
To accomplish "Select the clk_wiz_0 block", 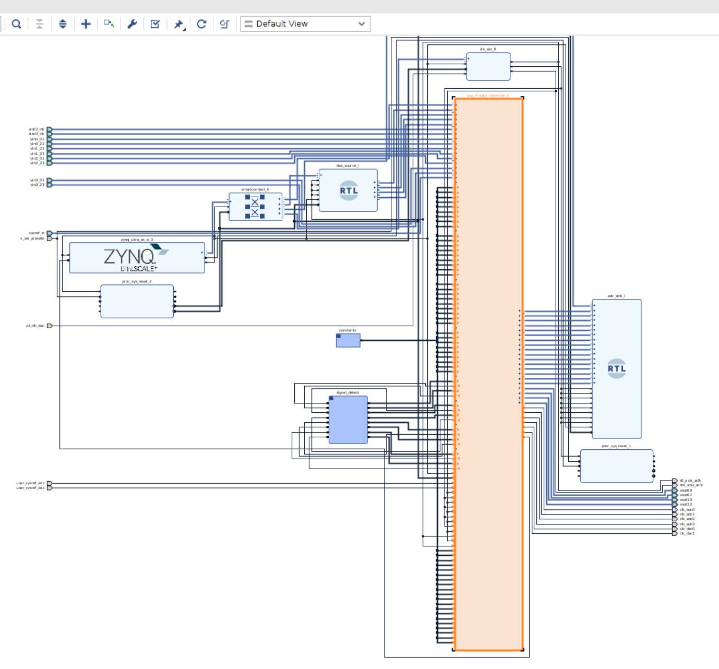I will click(x=488, y=66).
